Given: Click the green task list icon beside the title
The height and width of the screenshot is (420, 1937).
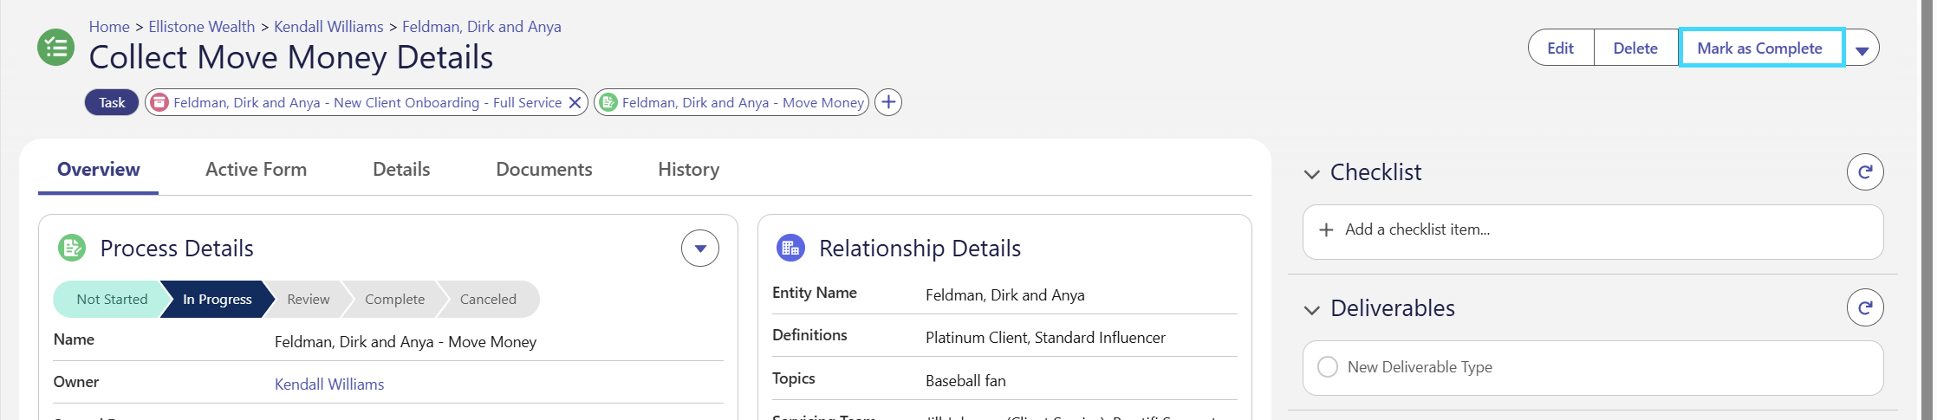Looking at the screenshot, I should click(56, 47).
